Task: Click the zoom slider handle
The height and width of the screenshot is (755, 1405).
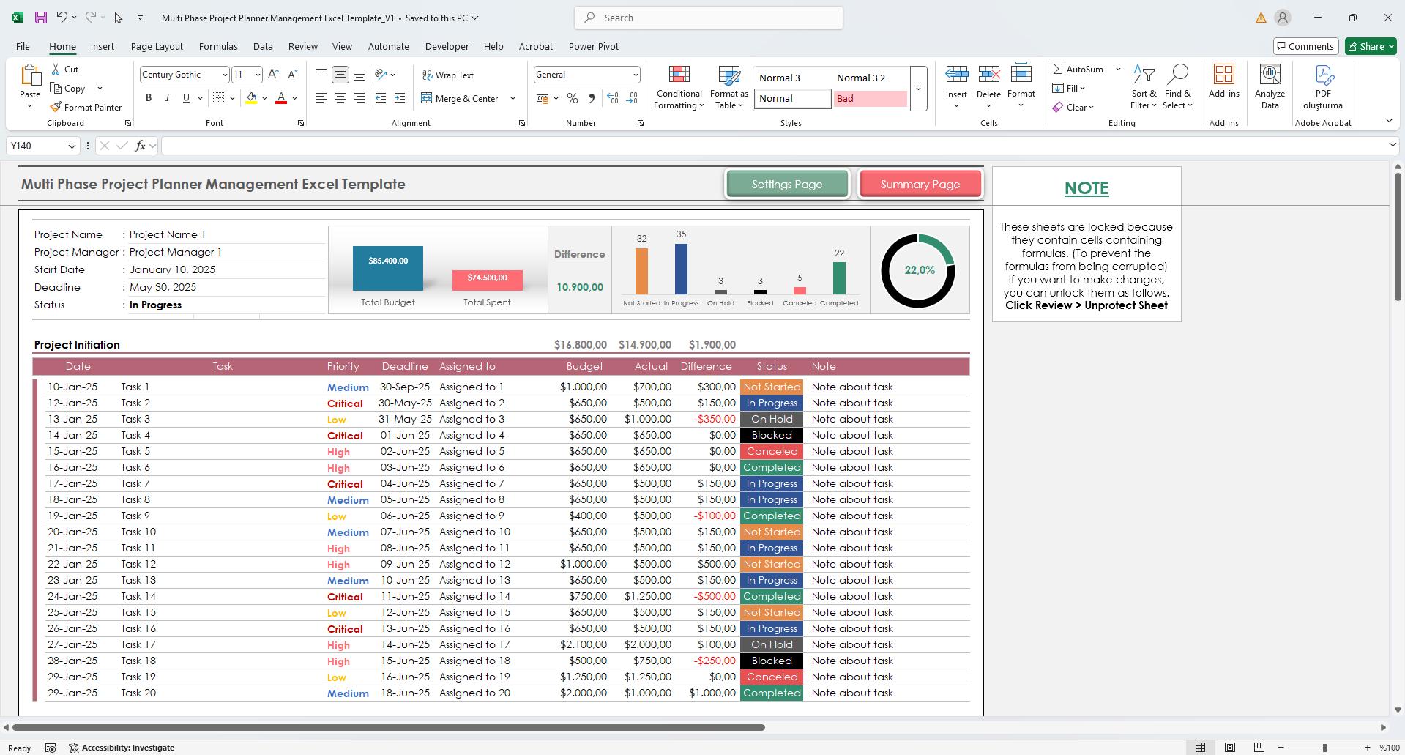Action: pyautogui.click(x=1324, y=748)
